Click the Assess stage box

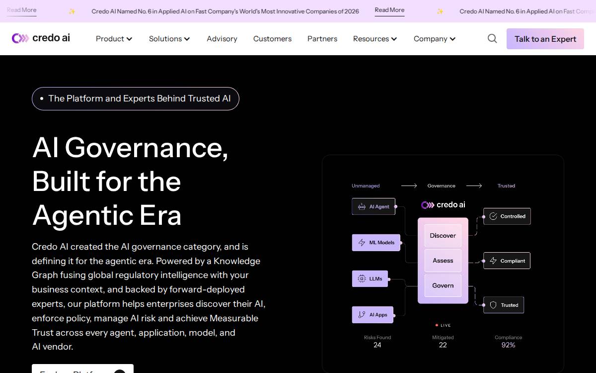pyautogui.click(x=443, y=260)
